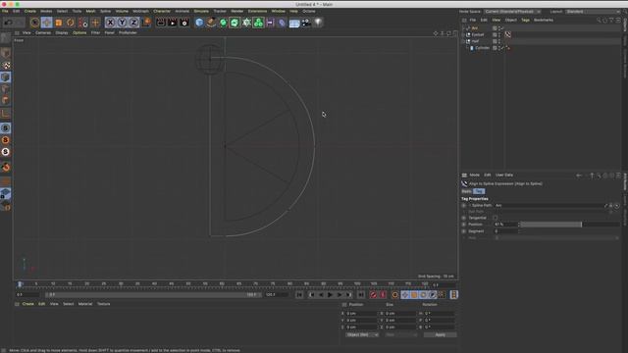Screen dimensions: 628x353
Task: Open the Mode menu in Attribute Manager
Action: 474,175
